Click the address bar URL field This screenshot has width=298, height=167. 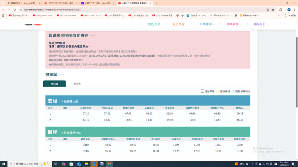click(x=143, y=10)
